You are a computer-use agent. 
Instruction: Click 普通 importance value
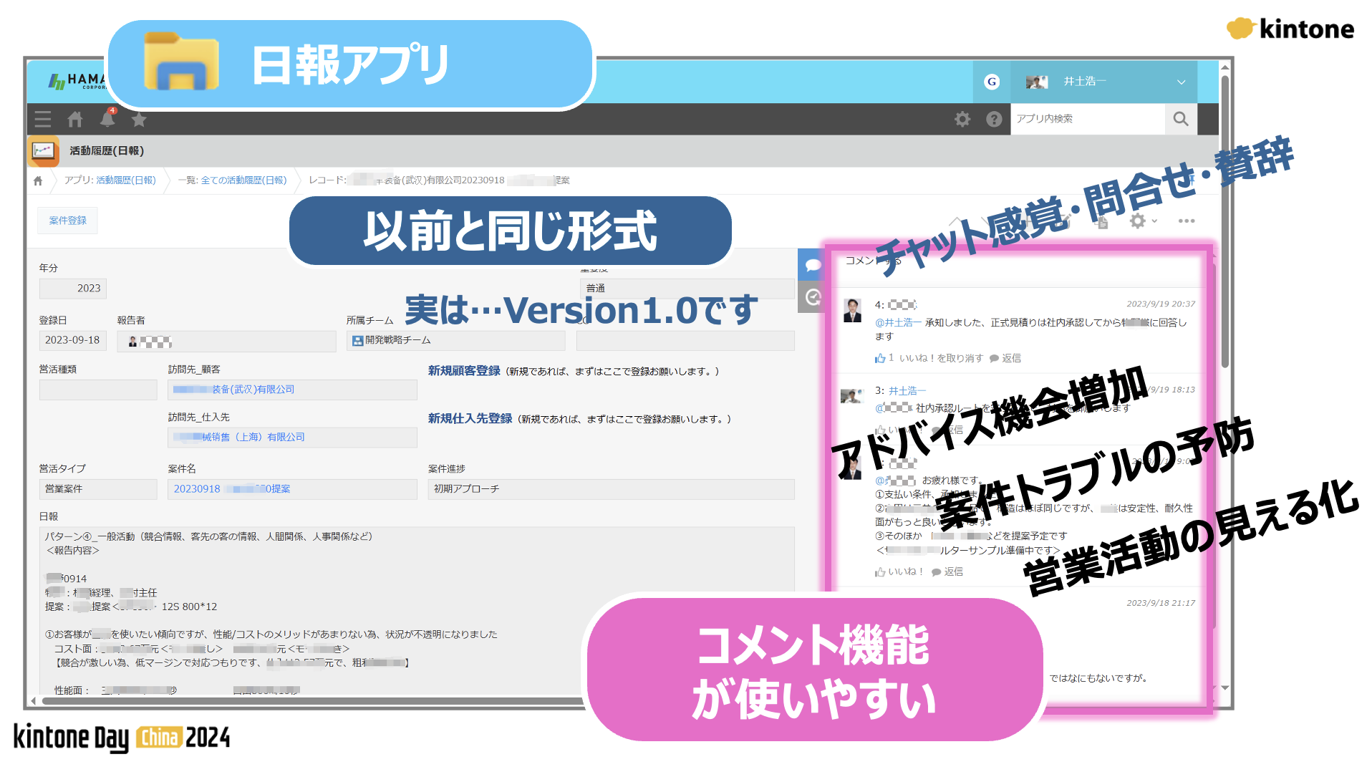click(x=687, y=289)
